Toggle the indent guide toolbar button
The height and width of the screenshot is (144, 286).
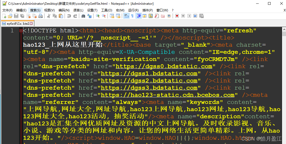tap(138, 16)
